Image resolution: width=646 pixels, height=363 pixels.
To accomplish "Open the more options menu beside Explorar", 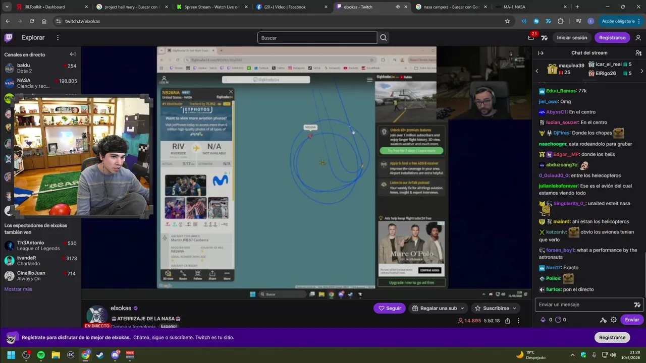I will click(x=58, y=38).
